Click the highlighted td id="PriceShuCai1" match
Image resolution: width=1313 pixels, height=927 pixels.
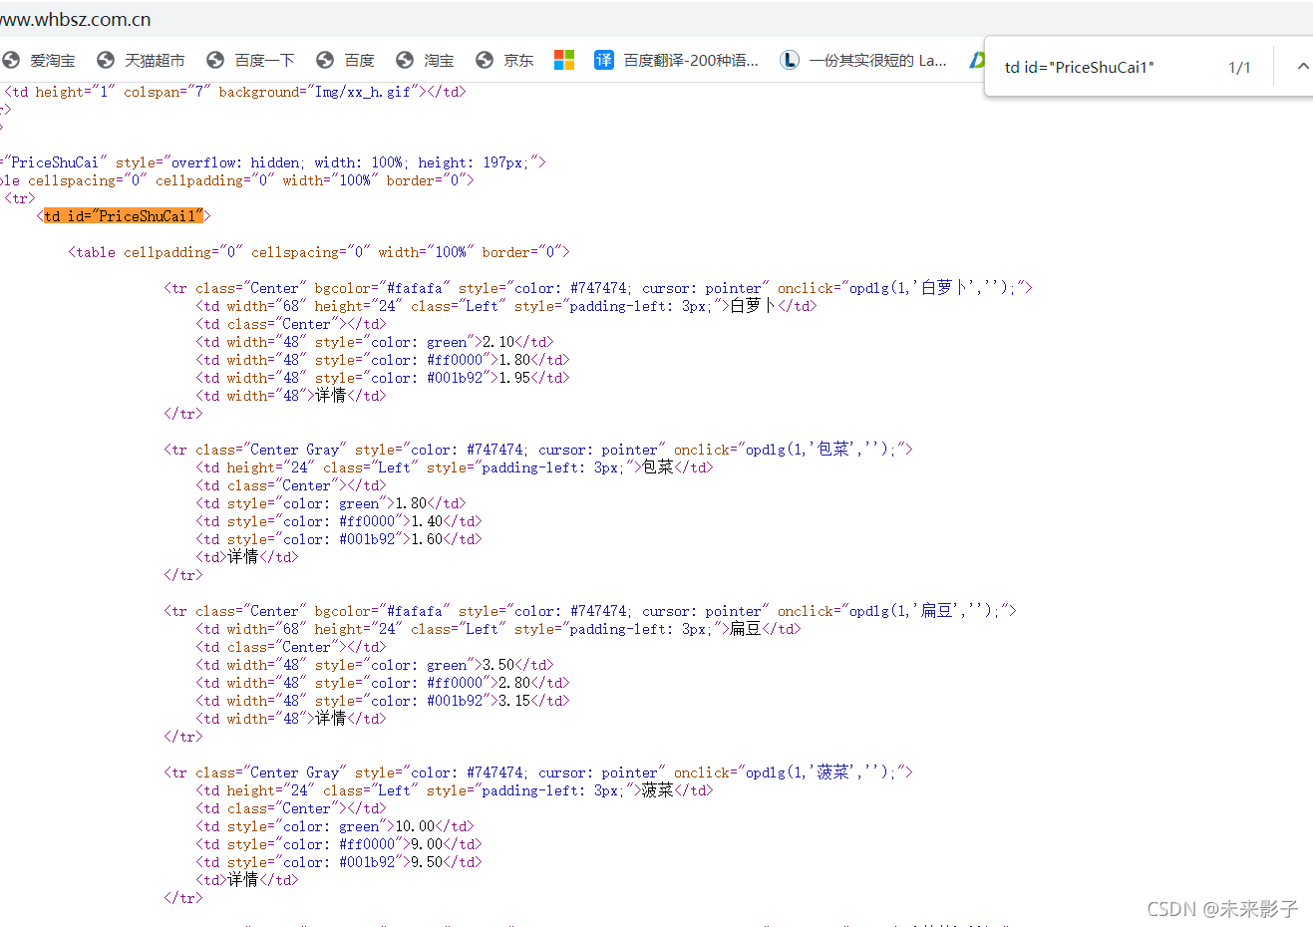pos(124,216)
